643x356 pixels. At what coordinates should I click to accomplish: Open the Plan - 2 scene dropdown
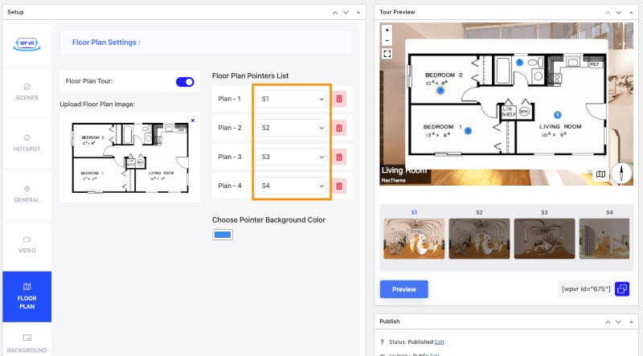[x=292, y=128]
